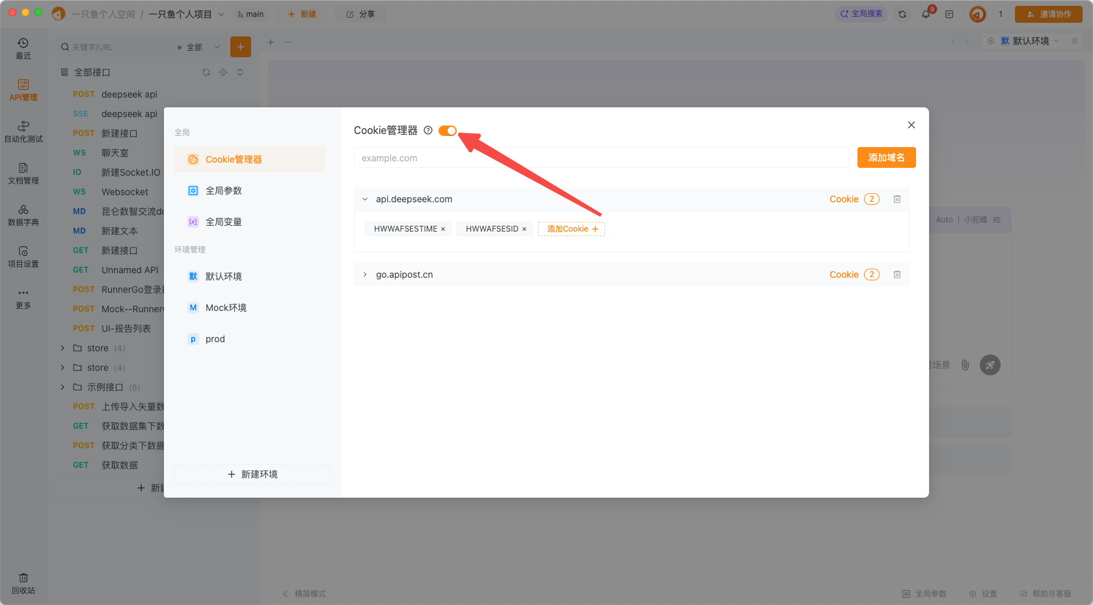Expand the go.apipost.cn domain row
The width and height of the screenshot is (1093, 605).
point(365,275)
